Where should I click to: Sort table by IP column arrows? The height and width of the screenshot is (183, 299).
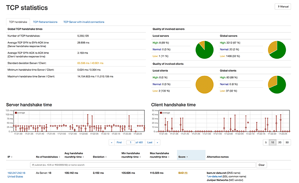tap(12, 157)
